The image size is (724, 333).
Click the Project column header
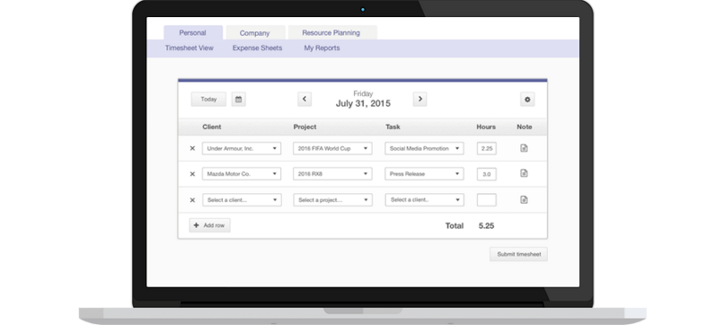tap(305, 127)
